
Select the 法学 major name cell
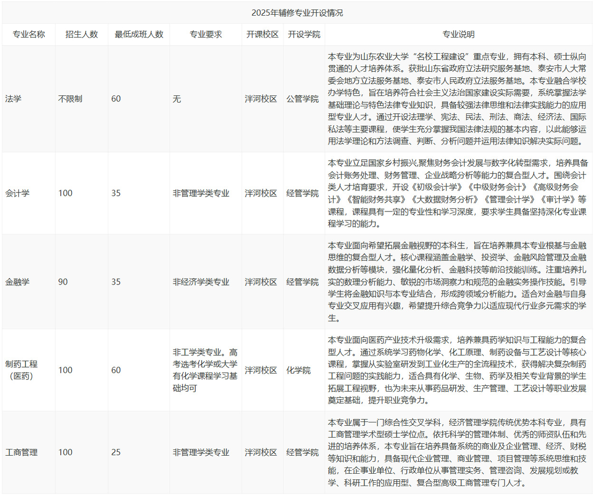pyautogui.click(x=13, y=99)
